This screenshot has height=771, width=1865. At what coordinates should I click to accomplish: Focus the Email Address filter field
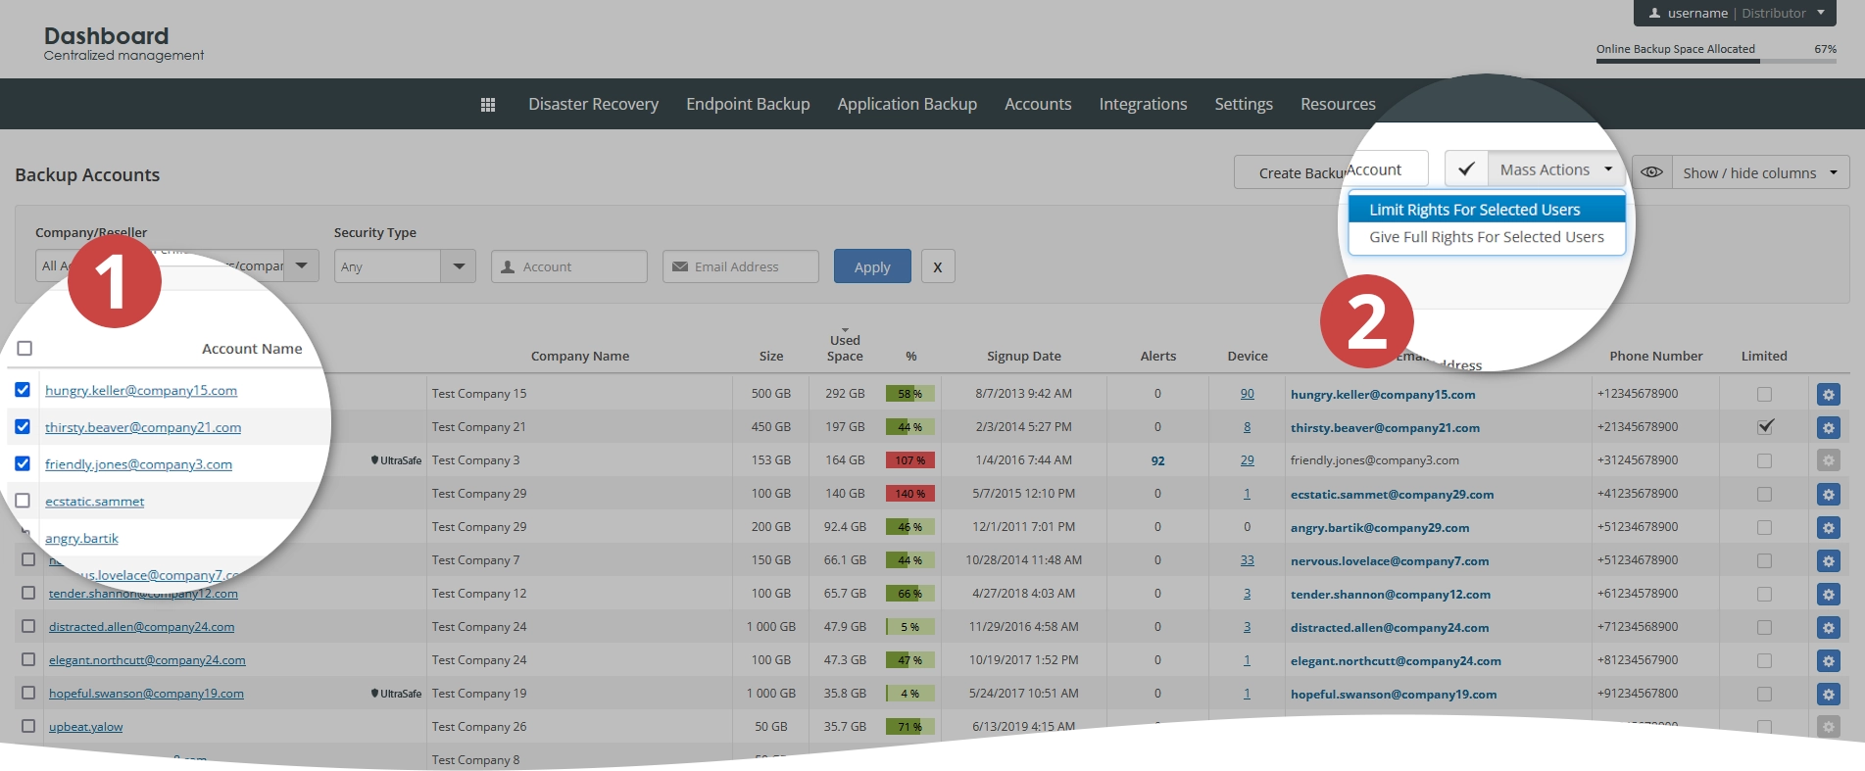pos(741,266)
